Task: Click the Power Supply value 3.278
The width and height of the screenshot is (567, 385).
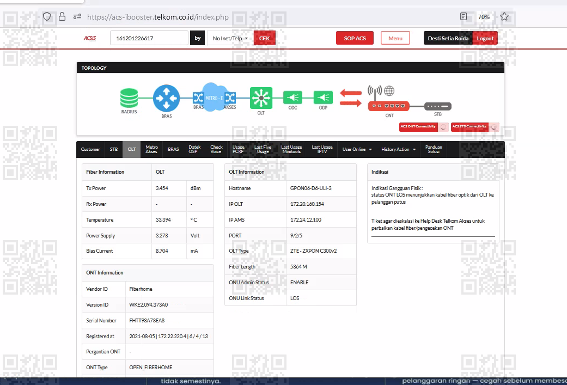Action: pyautogui.click(x=162, y=235)
